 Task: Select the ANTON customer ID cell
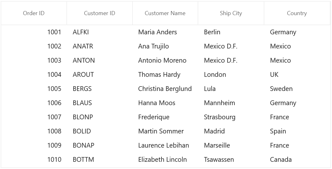[99, 60]
